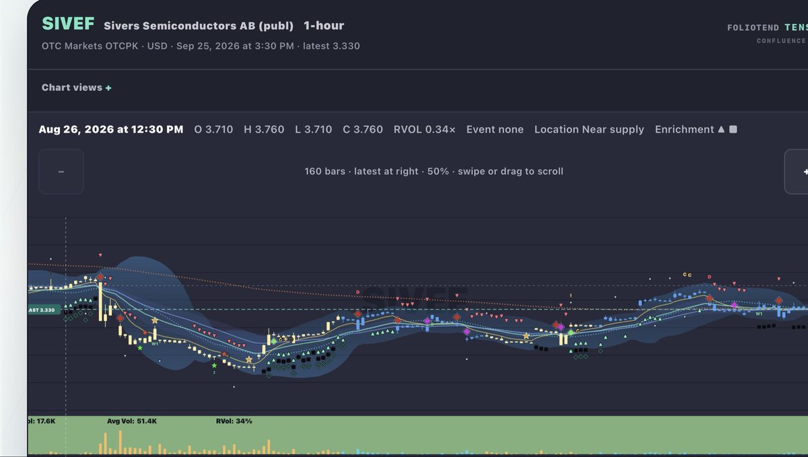Click the OTC Markets OTCPK subtitle line
Viewport: 808px width, 457px height.
201,46
